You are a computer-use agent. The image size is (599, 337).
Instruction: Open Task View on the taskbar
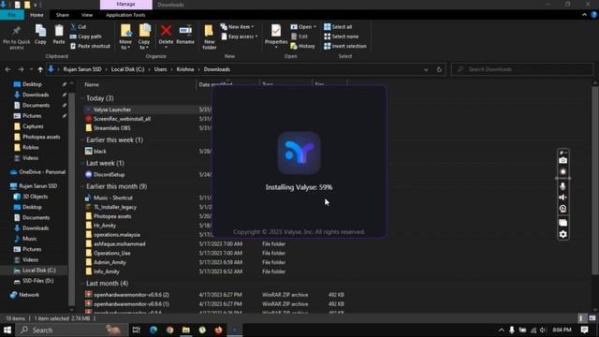point(137,330)
